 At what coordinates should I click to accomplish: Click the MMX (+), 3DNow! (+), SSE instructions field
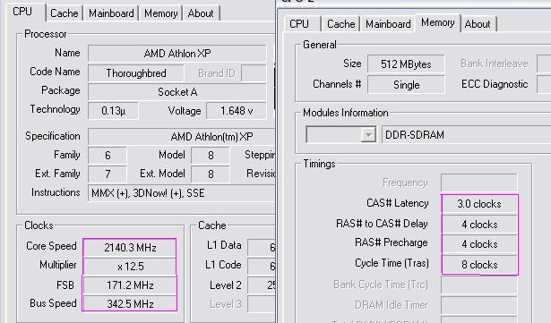point(181,193)
